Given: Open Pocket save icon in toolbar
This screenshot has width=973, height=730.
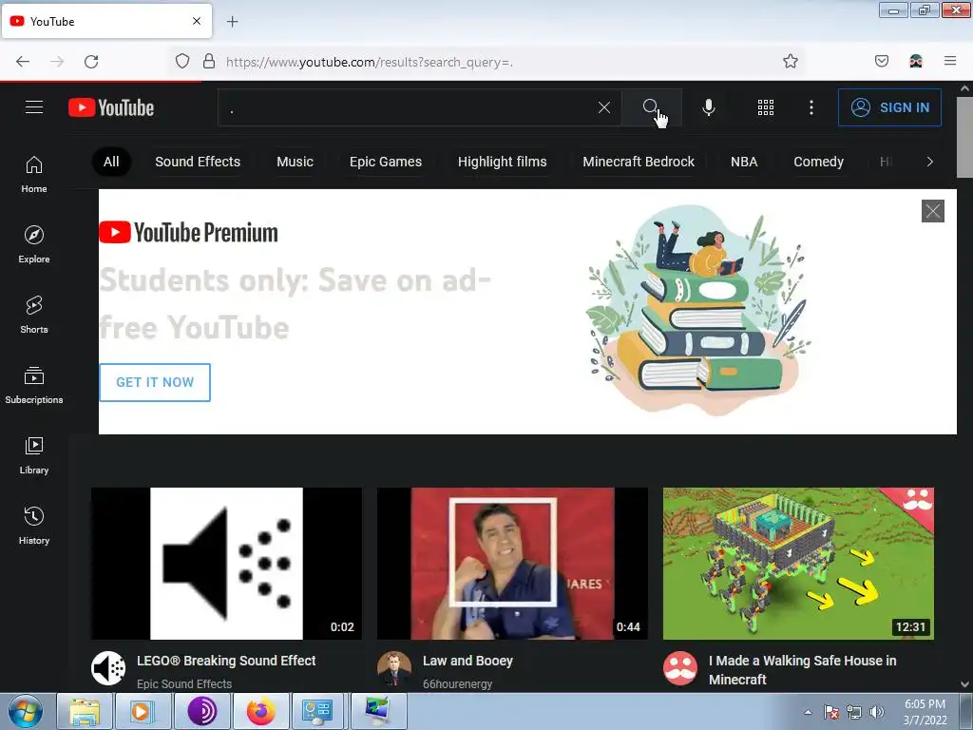Looking at the screenshot, I should (x=881, y=61).
